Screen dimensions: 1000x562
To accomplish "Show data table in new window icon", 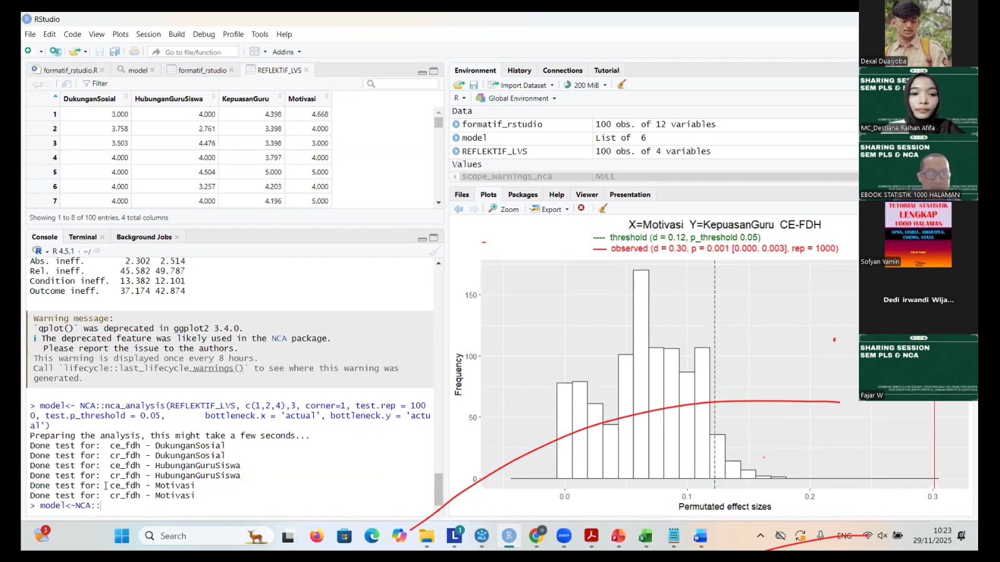I will click(x=66, y=84).
